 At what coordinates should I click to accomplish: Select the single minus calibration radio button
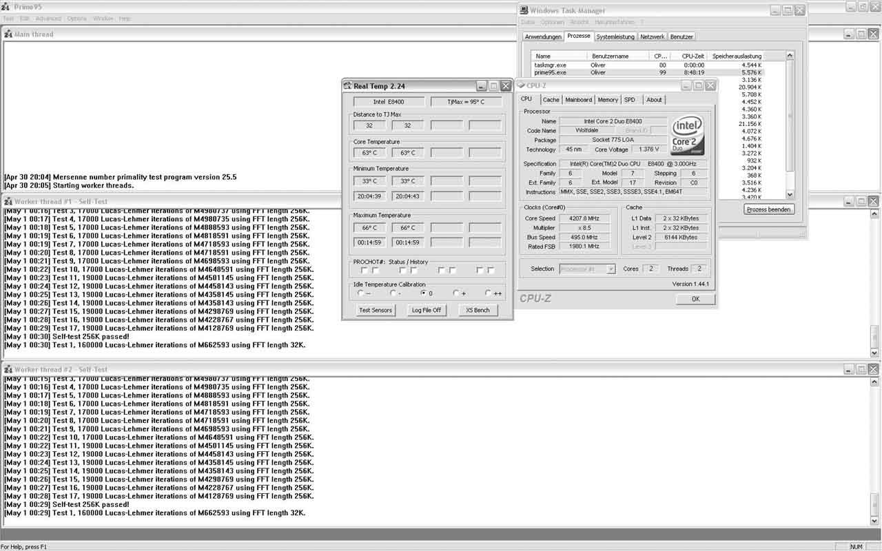(x=392, y=293)
